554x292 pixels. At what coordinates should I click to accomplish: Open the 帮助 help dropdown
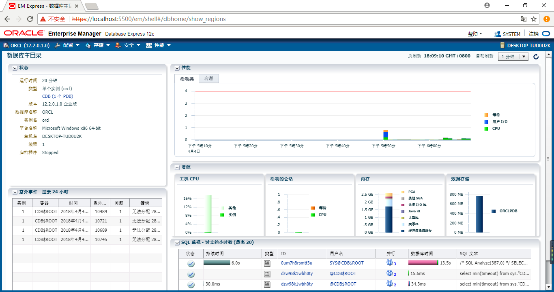pyautogui.click(x=475, y=34)
